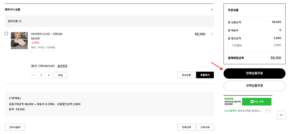
Task: Add item to wishlist with 관심상품
Action: (186, 75)
